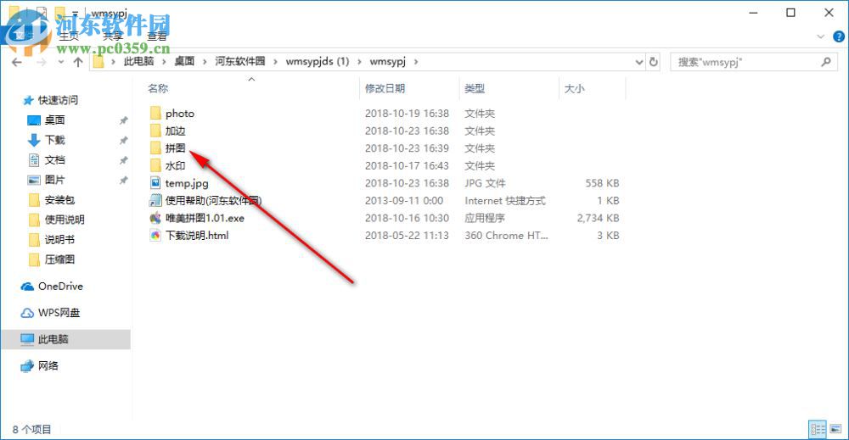Open 安装包 folder in sidebar

point(59,200)
